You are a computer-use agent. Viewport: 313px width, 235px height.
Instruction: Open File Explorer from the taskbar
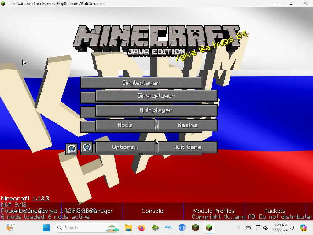tap(128, 228)
